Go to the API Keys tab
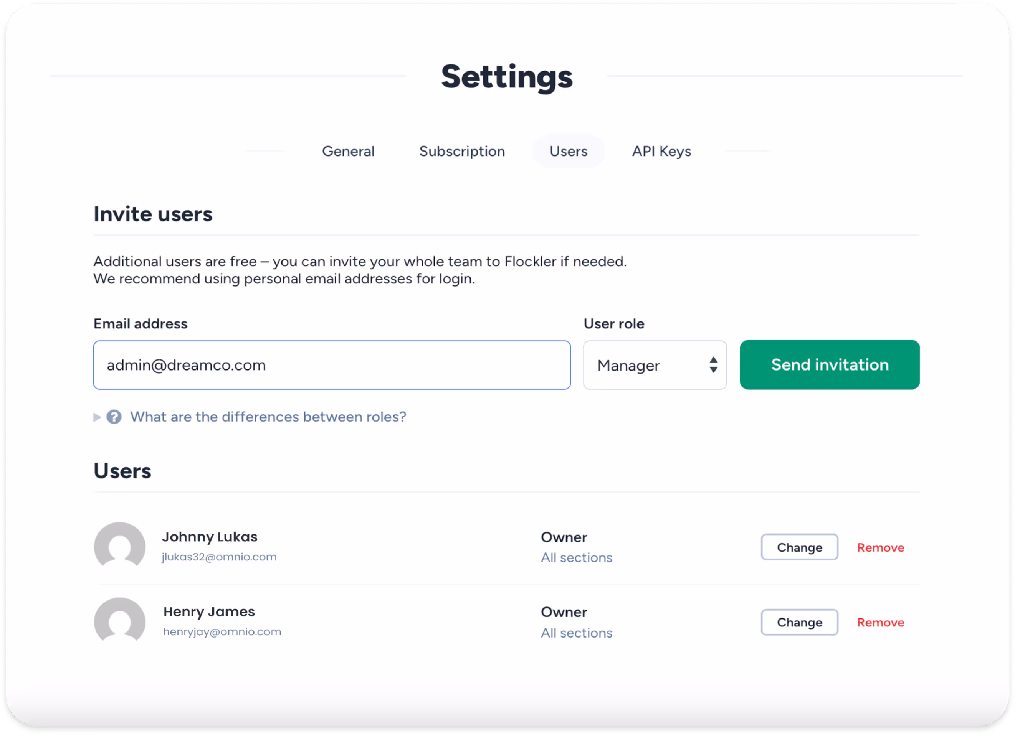Viewport: 1015px width, 735px height. [x=661, y=151]
